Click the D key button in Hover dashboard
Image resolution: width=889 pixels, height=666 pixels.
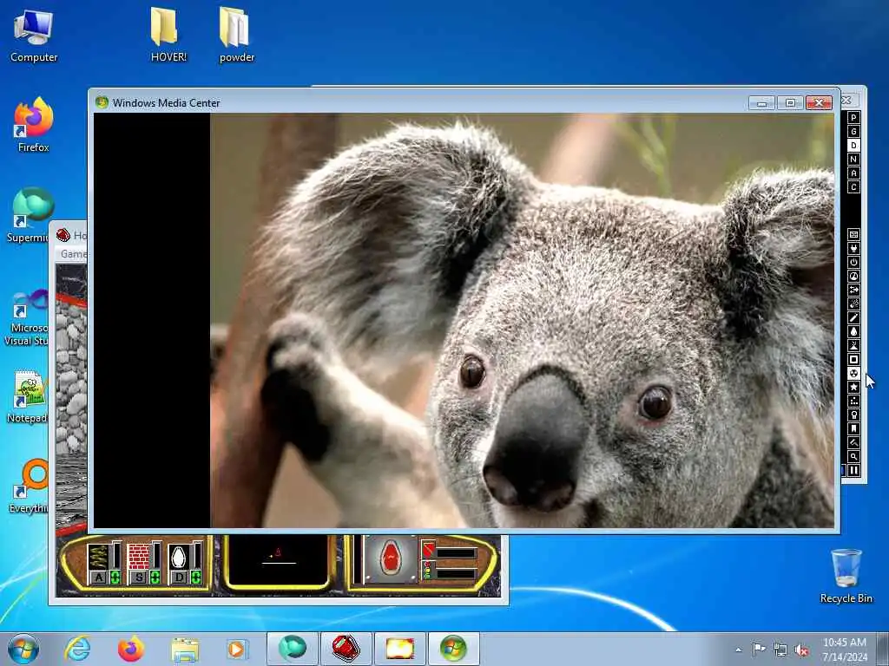coord(179,578)
